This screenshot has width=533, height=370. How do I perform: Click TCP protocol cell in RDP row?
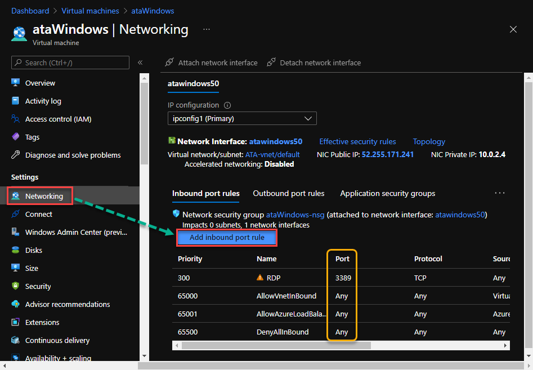pyautogui.click(x=420, y=278)
